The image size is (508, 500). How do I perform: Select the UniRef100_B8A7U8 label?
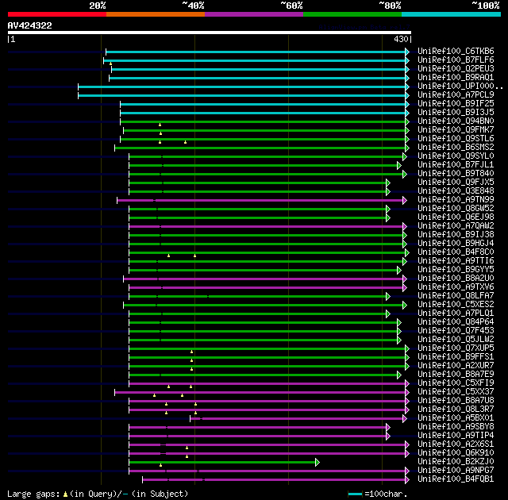tap(456, 401)
